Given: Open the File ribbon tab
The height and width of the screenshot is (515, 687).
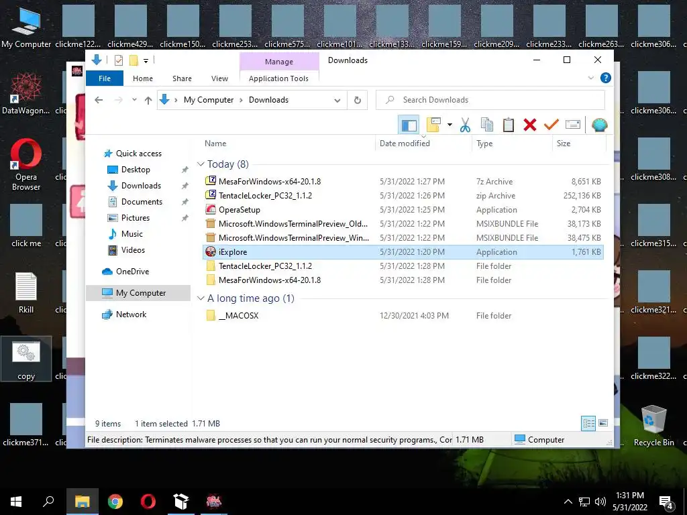Looking at the screenshot, I should tap(105, 78).
